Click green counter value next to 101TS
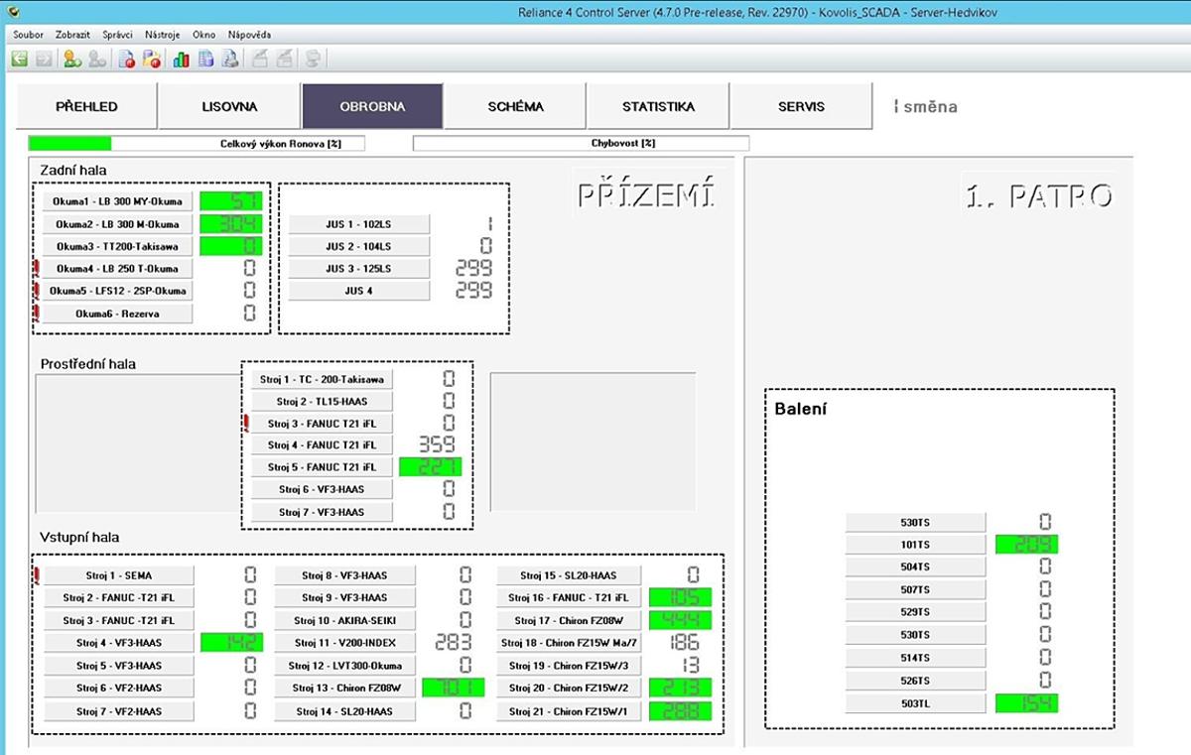The image size is (1191, 755). click(1026, 545)
